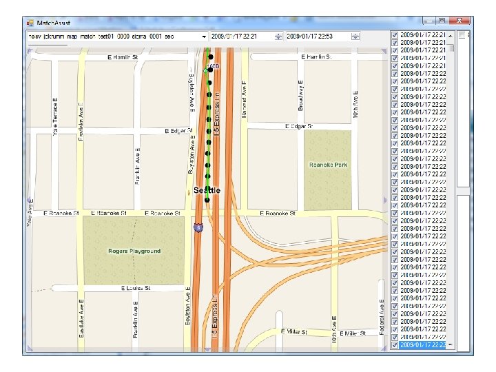Viewport: 496px width, 372px height.
Task: Select the southernmost GPS point below Seattle label
Action: (x=207, y=200)
